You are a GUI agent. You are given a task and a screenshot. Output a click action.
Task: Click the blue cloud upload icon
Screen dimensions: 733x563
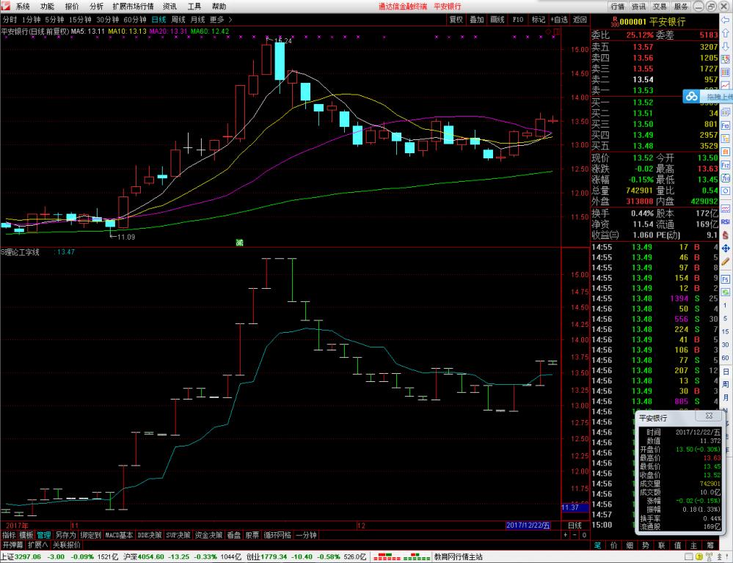(691, 97)
